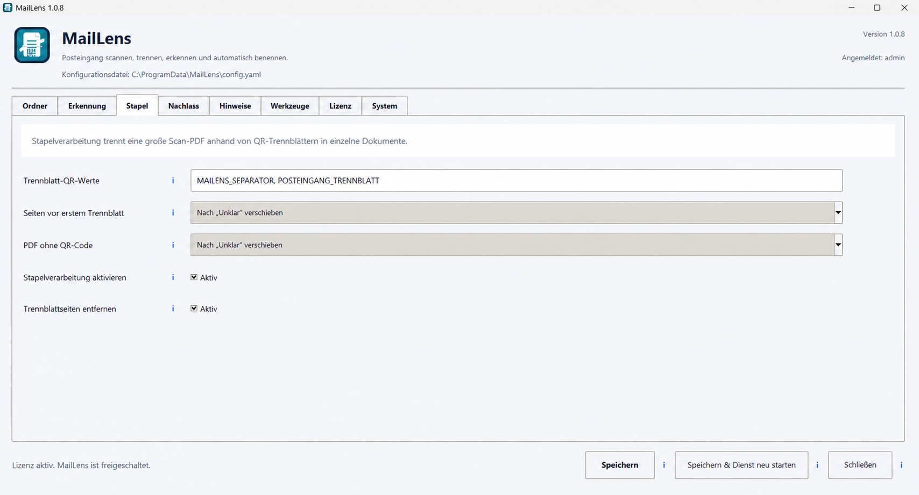
Task: Open info icon for Stapelverarbeitung aktivieren
Action: click(x=173, y=277)
